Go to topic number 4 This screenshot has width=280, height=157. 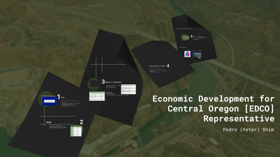(x=168, y=66)
